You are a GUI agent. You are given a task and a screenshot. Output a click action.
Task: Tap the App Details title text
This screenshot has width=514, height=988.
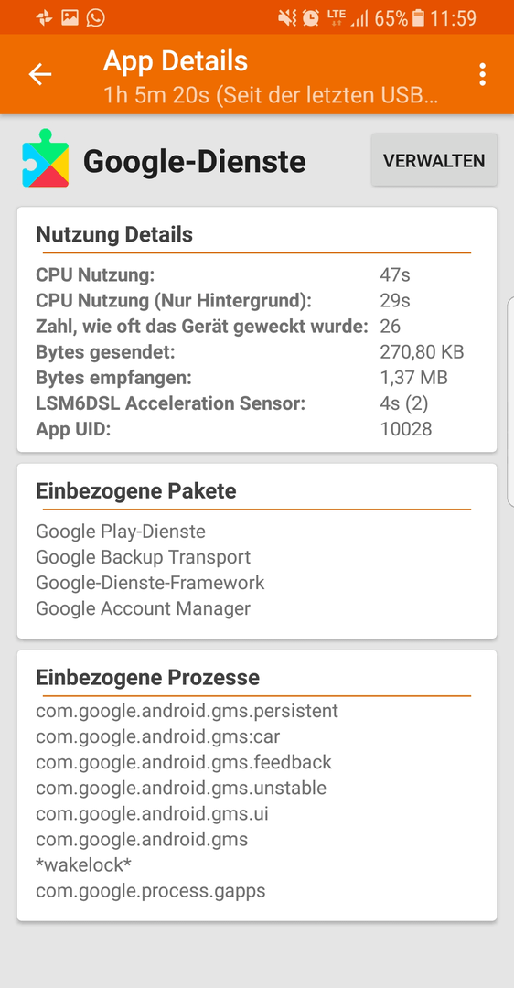pos(175,61)
